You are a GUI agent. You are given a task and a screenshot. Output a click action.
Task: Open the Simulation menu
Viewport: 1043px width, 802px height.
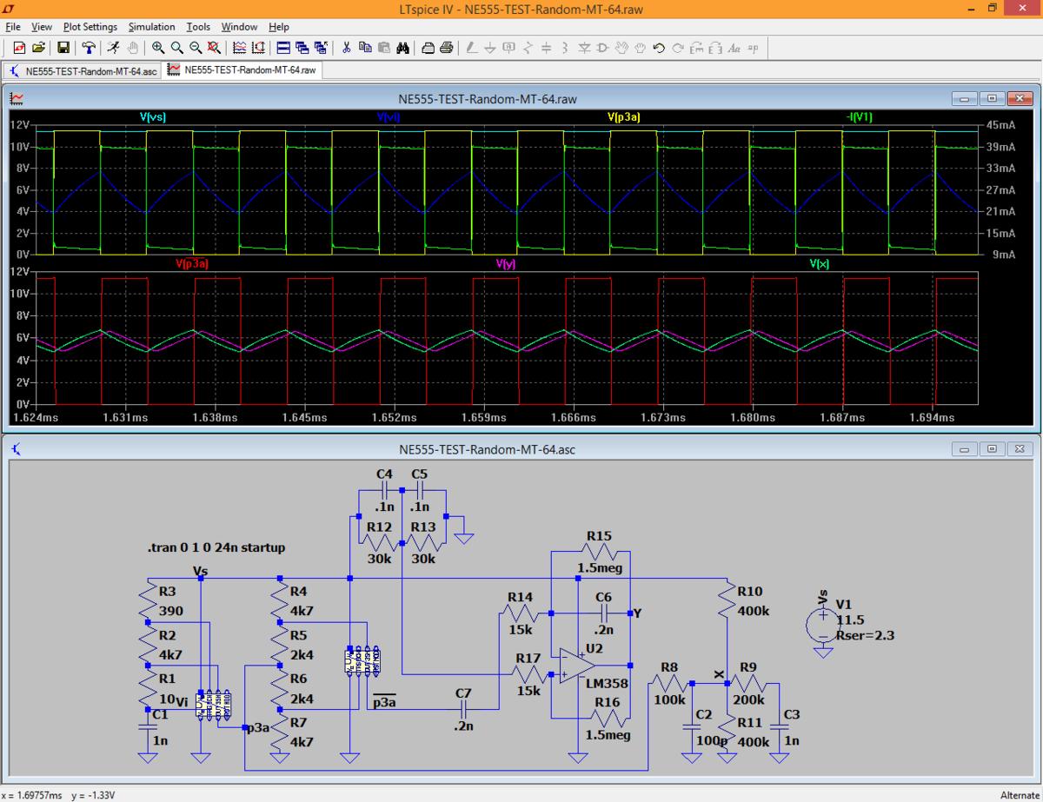pyautogui.click(x=151, y=27)
